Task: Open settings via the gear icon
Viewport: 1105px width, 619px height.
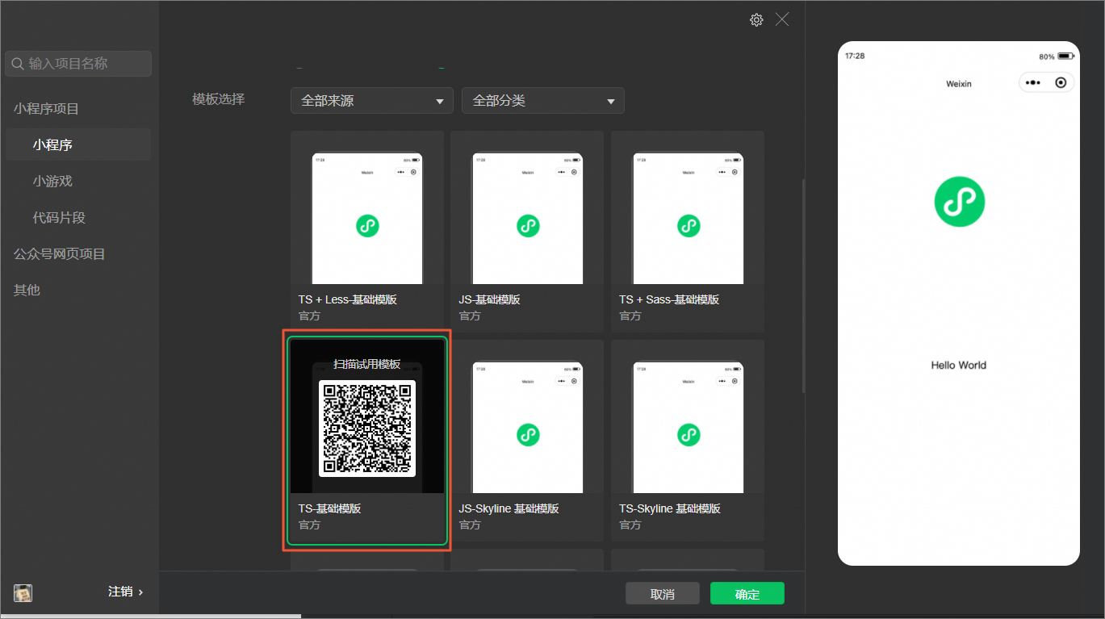Action: pyautogui.click(x=756, y=20)
